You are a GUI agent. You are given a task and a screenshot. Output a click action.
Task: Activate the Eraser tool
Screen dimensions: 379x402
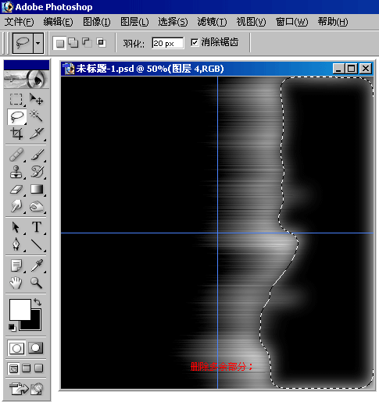click(16, 189)
